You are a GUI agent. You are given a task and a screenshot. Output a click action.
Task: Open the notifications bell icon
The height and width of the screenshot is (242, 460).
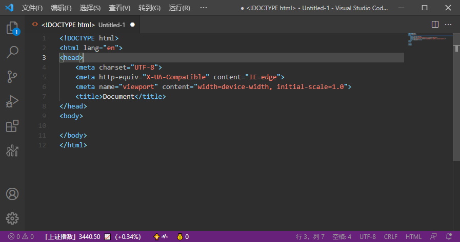click(x=449, y=236)
